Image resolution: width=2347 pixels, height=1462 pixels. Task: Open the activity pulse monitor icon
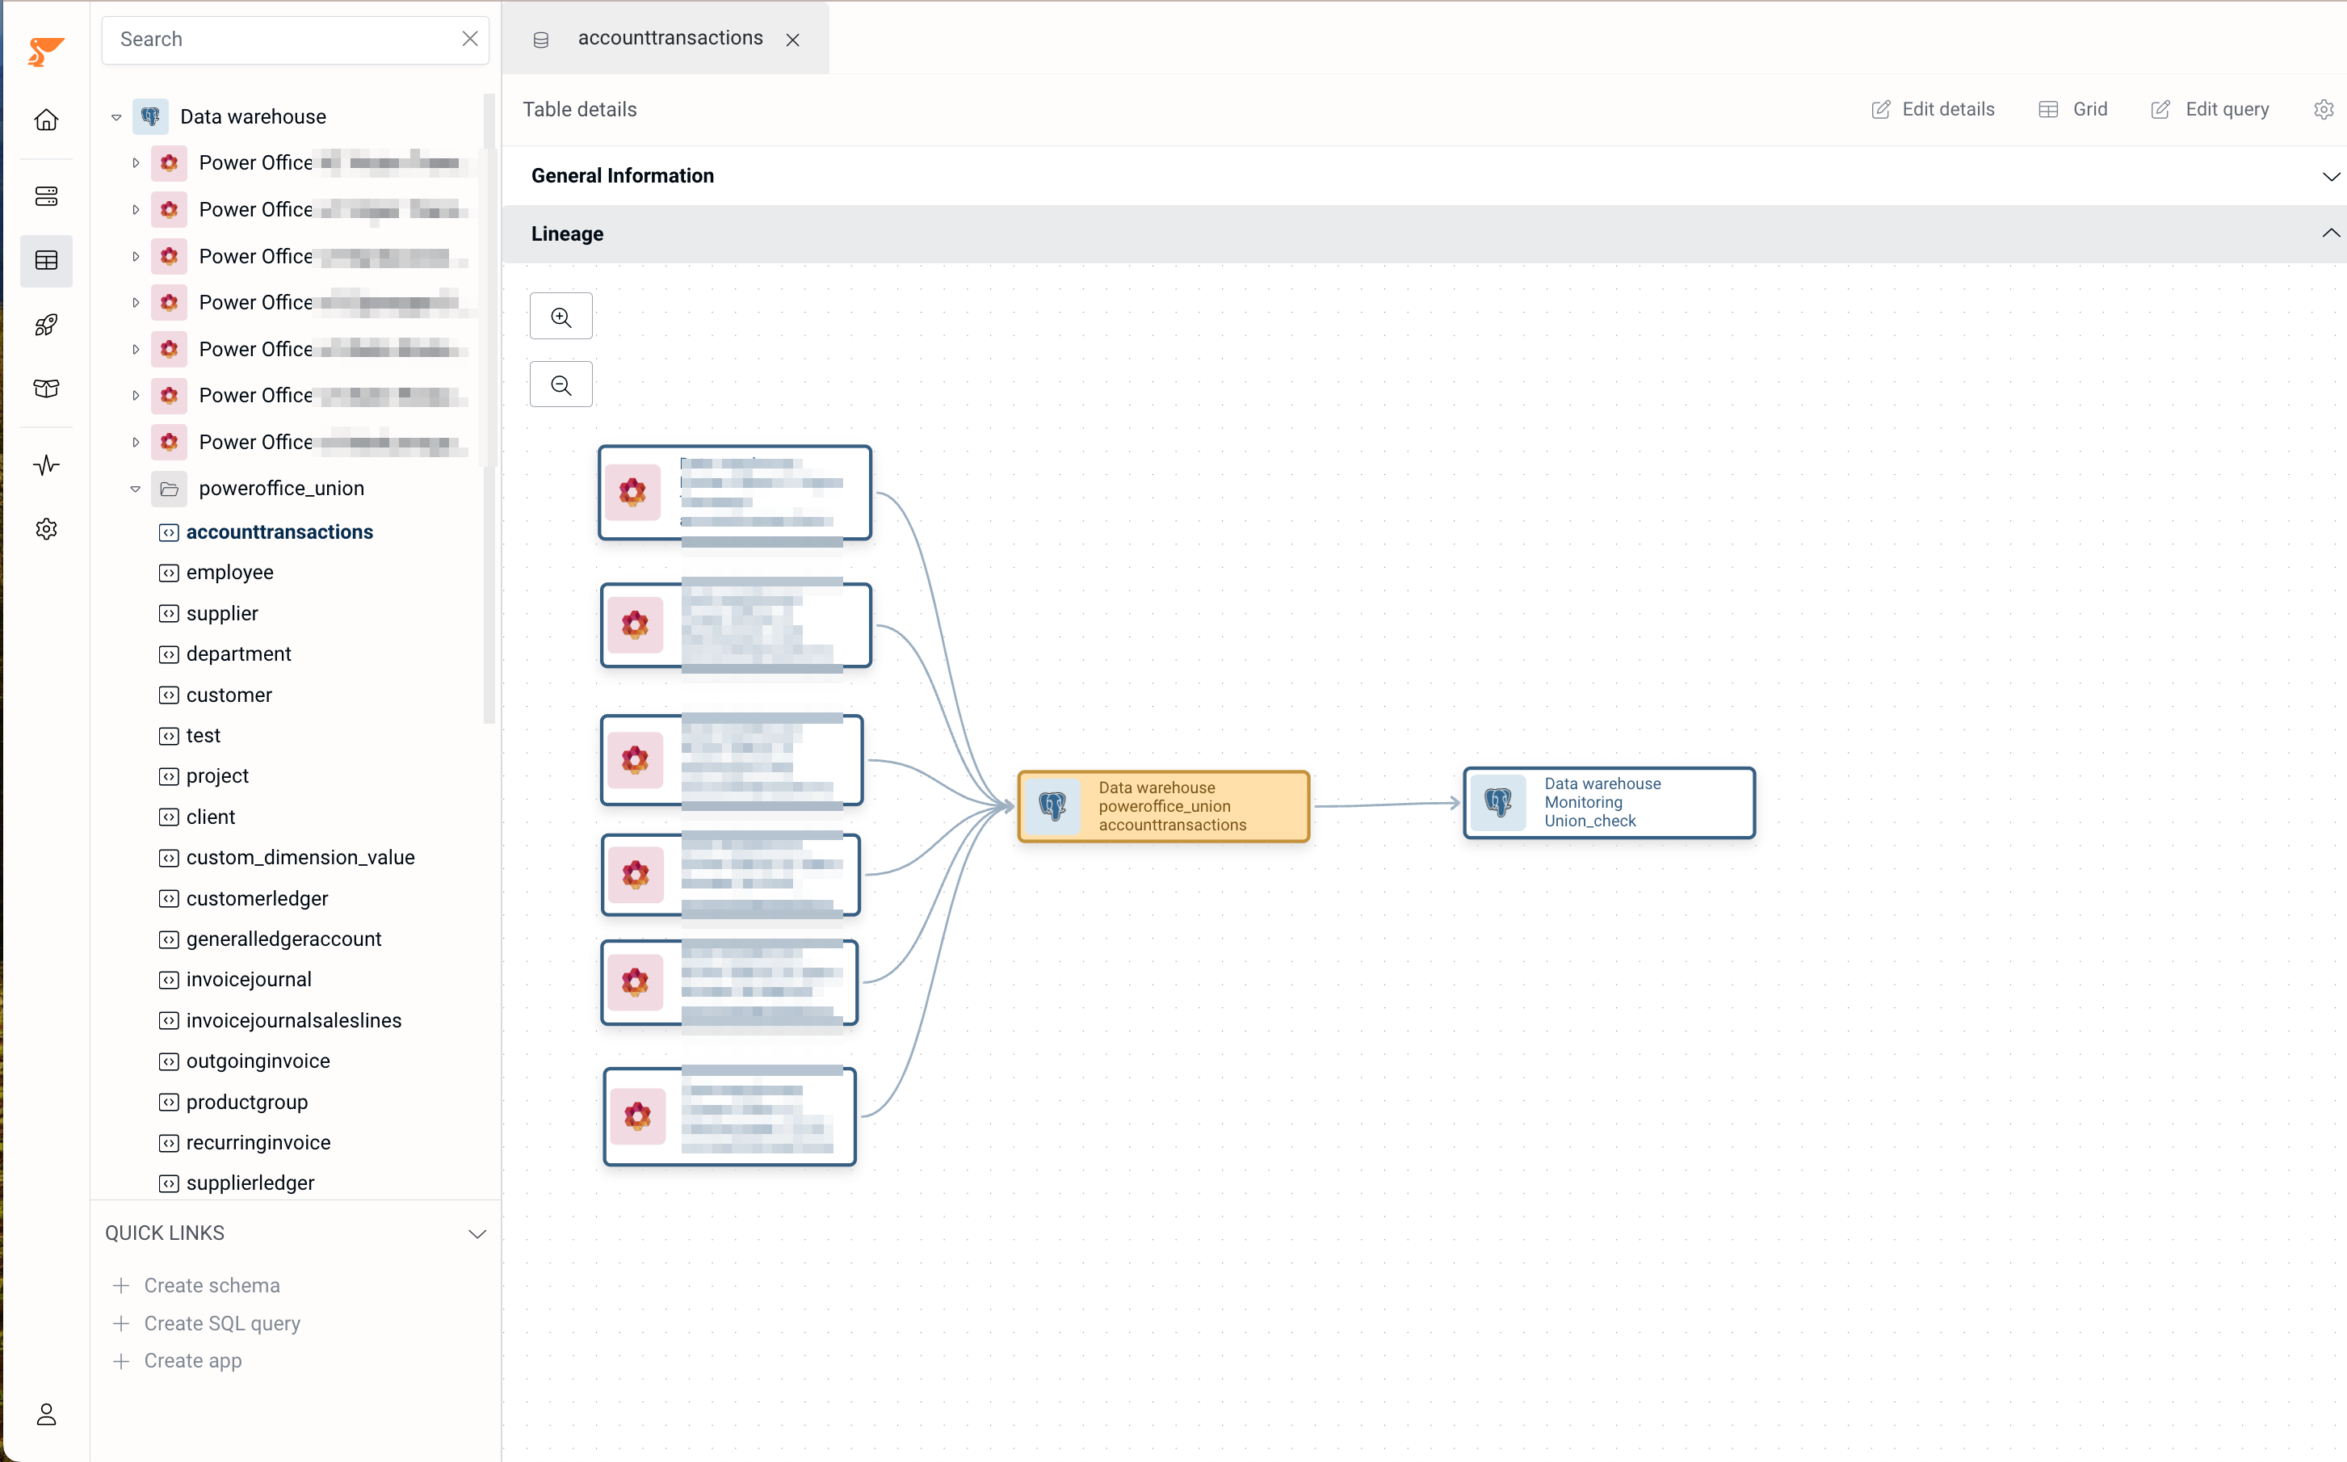[x=46, y=465]
